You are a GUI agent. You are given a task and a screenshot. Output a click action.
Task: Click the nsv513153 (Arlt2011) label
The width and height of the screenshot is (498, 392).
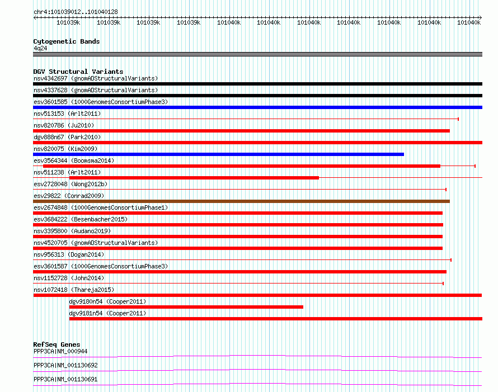pyautogui.click(x=67, y=114)
